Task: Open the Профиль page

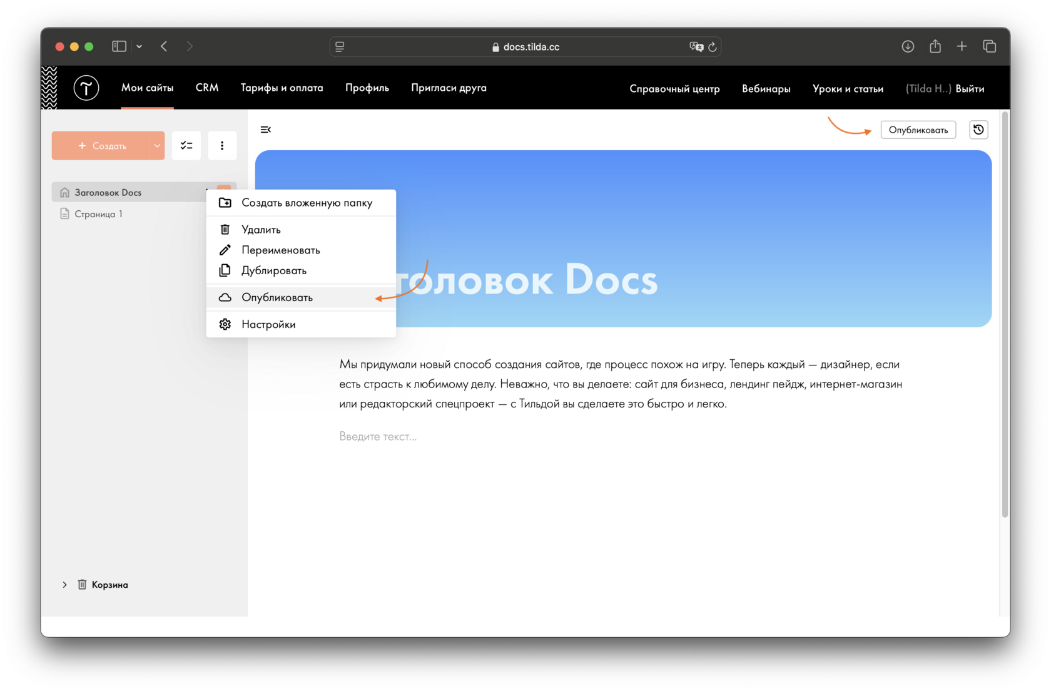Action: 367,88
